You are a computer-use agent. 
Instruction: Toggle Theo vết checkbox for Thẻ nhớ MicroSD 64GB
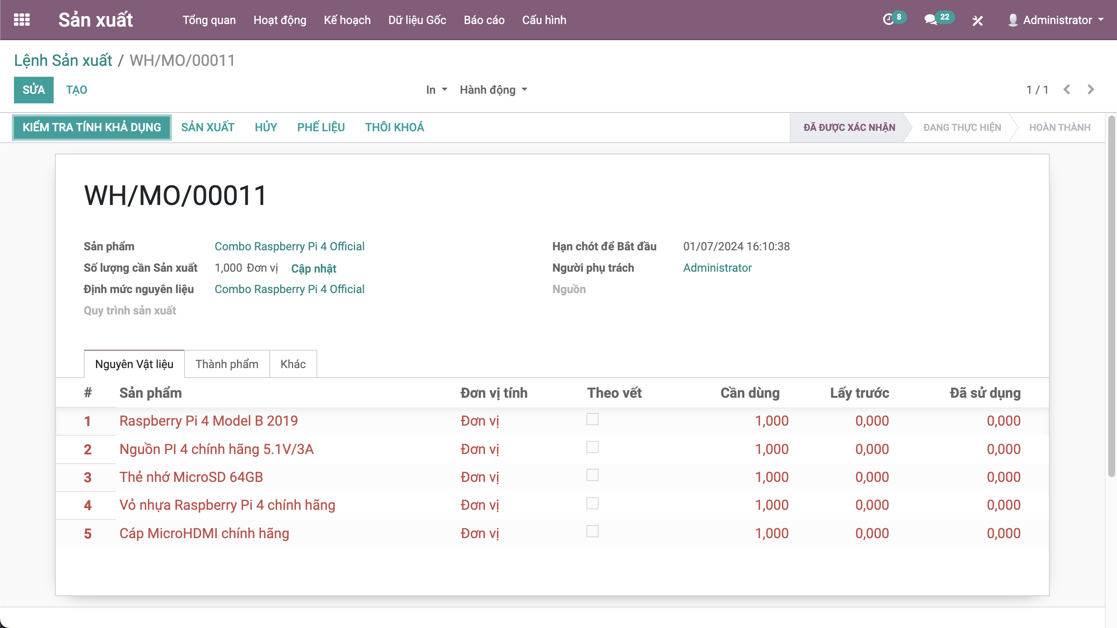[x=592, y=475]
